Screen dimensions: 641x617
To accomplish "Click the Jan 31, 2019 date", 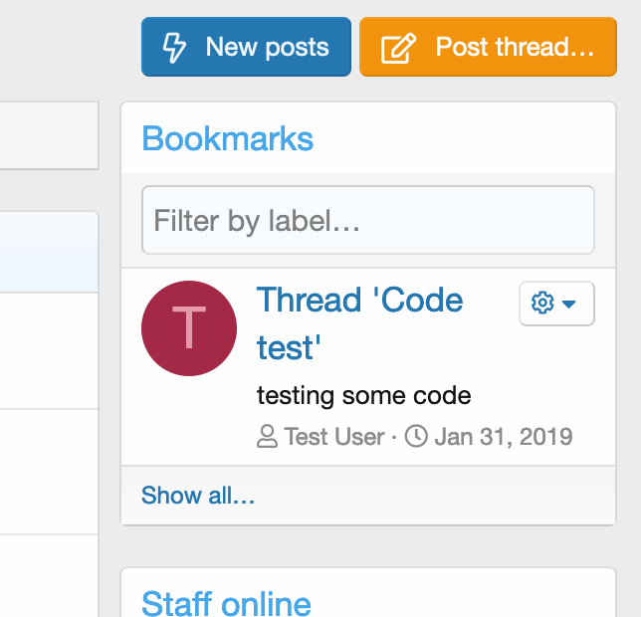I will (x=503, y=437).
